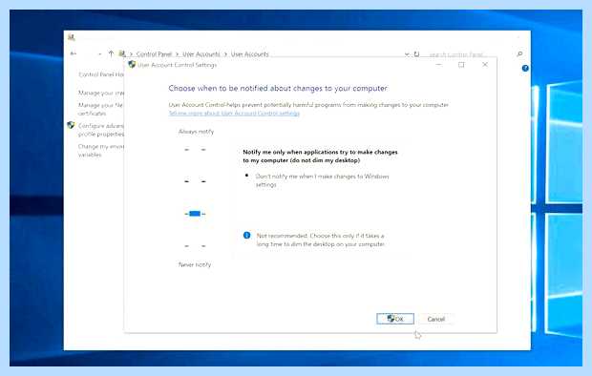Click the search magnifier icon in Control Panel
The width and height of the screenshot is (592, 376).
tap(519, 54)
